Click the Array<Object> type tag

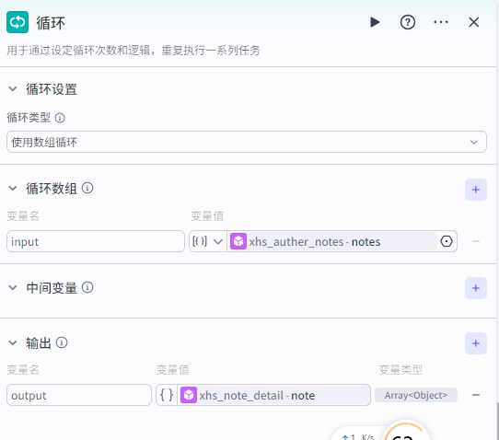coord(416,395)
